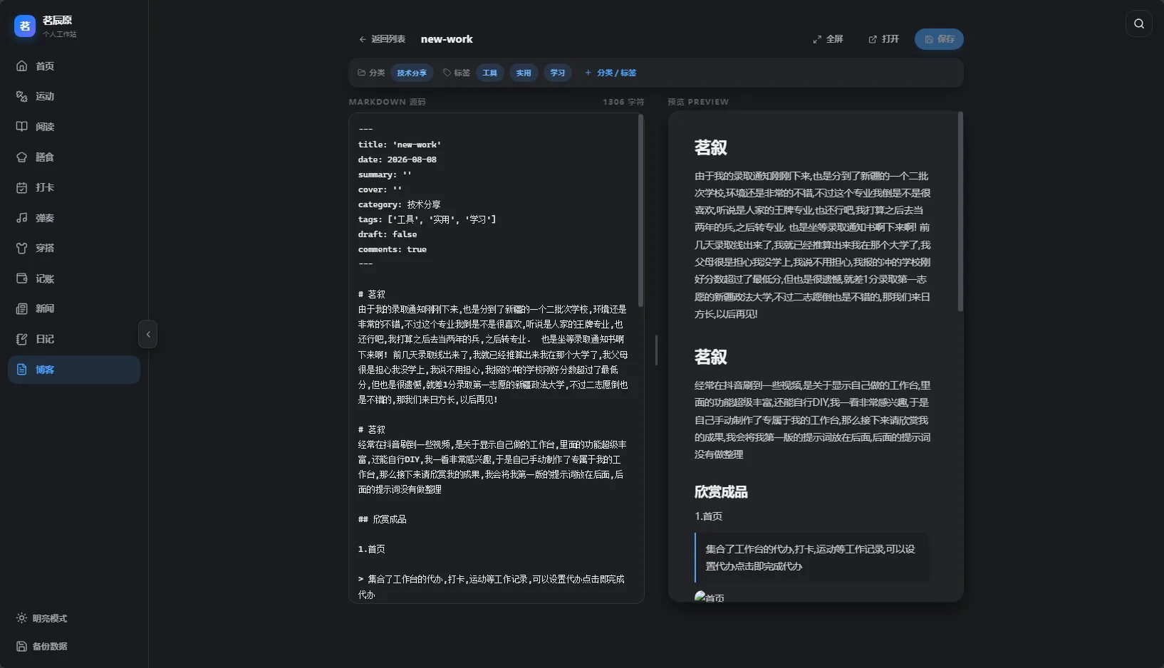Click the 工具 tag chip
The height and width of the screenshot is (668, 1164).
click(490, 73)
